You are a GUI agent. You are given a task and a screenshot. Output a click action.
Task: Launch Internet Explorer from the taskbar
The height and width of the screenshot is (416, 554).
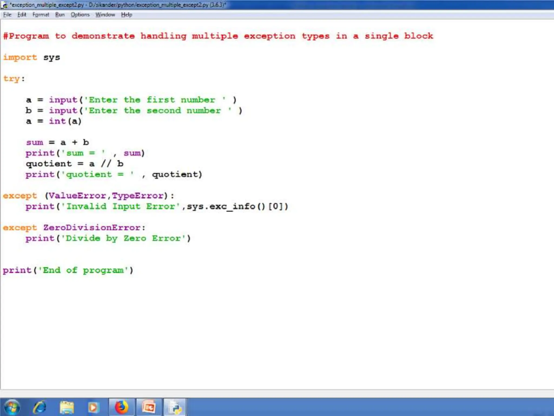[39, 407]
